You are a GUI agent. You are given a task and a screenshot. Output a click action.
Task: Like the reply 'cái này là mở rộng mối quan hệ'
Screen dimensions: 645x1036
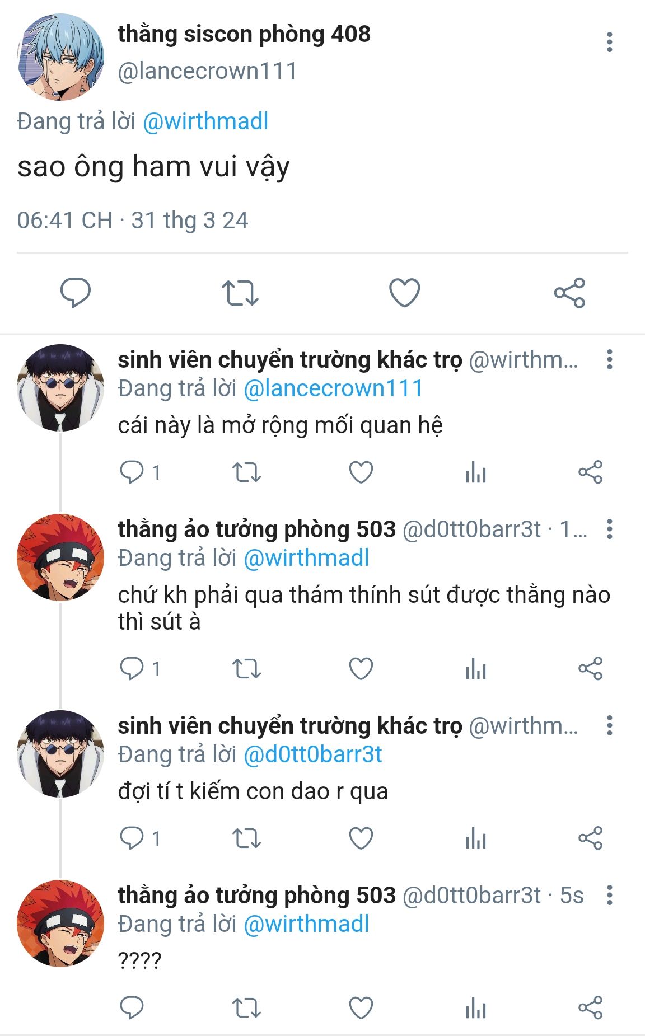(361, 472)
